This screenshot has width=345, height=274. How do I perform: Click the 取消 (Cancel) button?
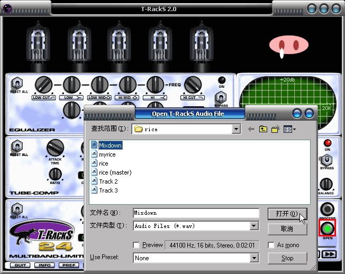pos(287,229)
